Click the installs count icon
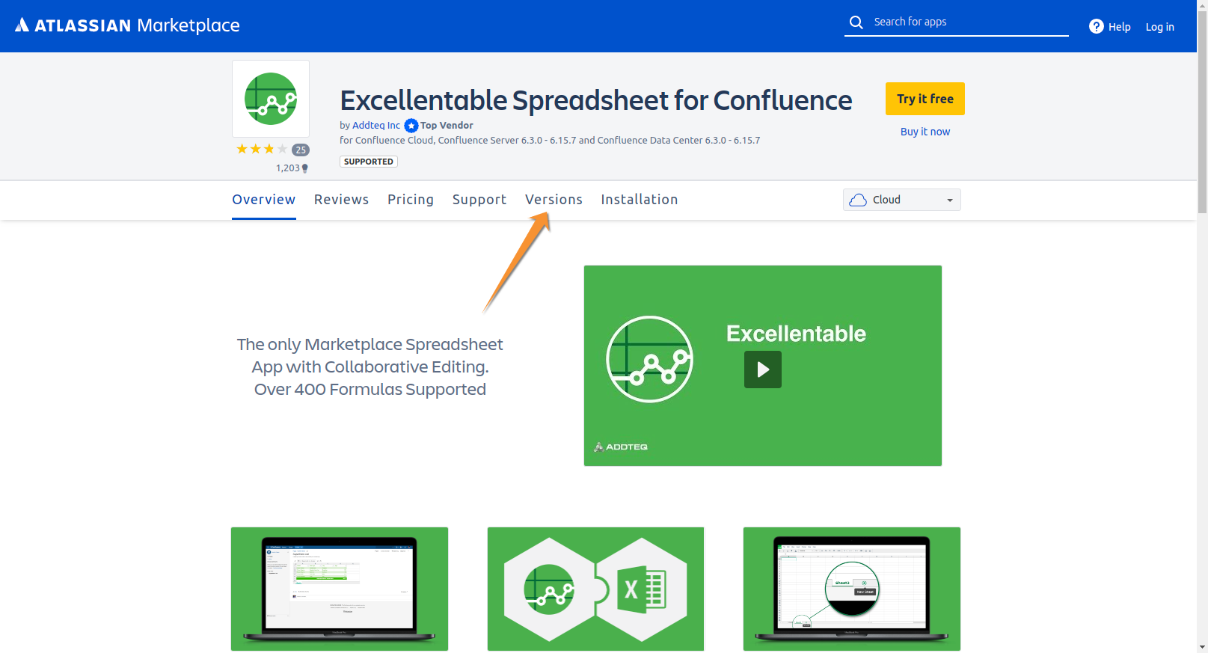 pos(304,168)
